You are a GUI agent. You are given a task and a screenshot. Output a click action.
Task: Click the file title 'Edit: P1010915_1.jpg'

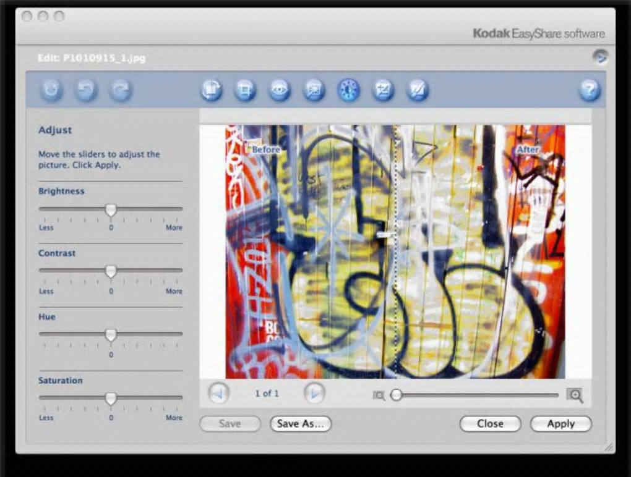92,58
